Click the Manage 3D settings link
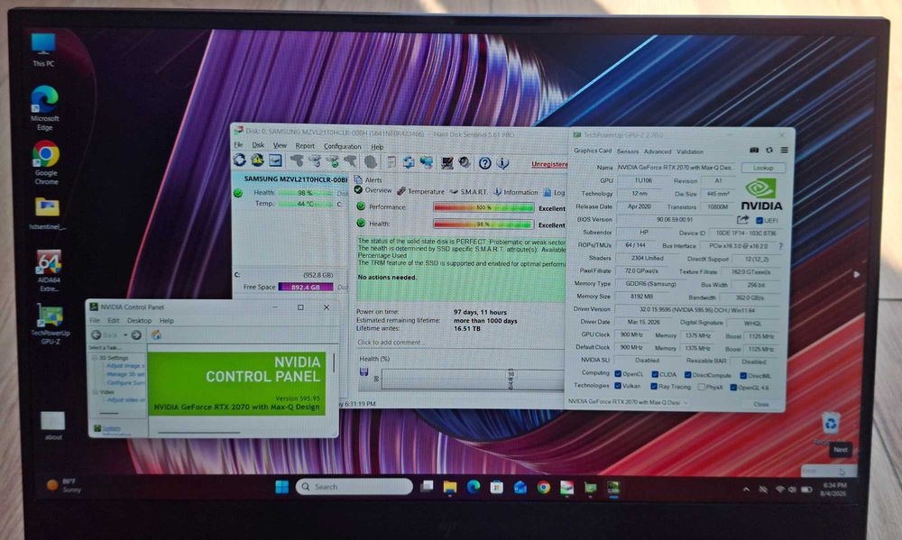Viewport: 902px width, 540px height. (125, 374)
